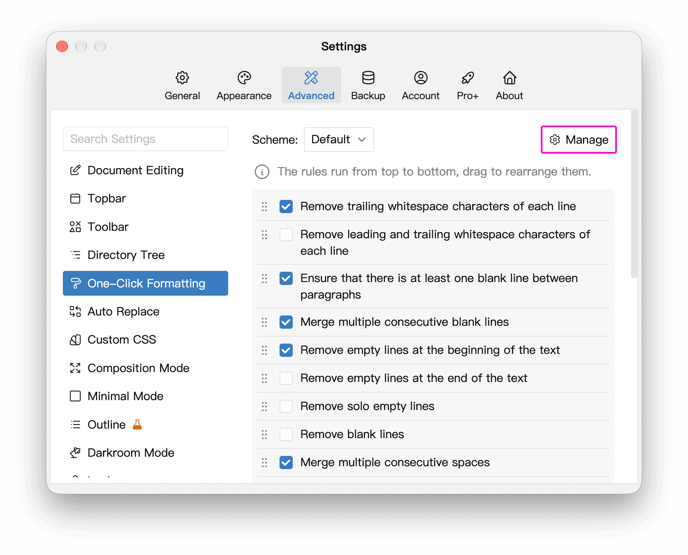Uncheck Remove trailing whitespace of each line

click(286, 206)
